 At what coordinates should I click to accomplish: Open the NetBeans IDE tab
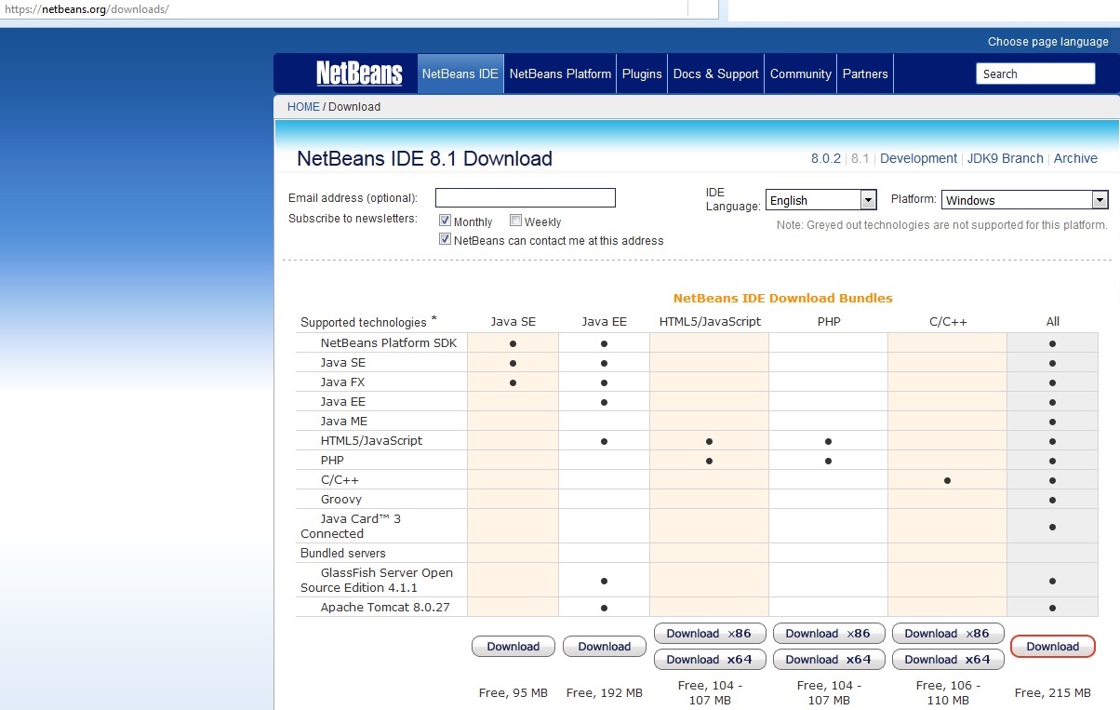(x=460, y=74)
